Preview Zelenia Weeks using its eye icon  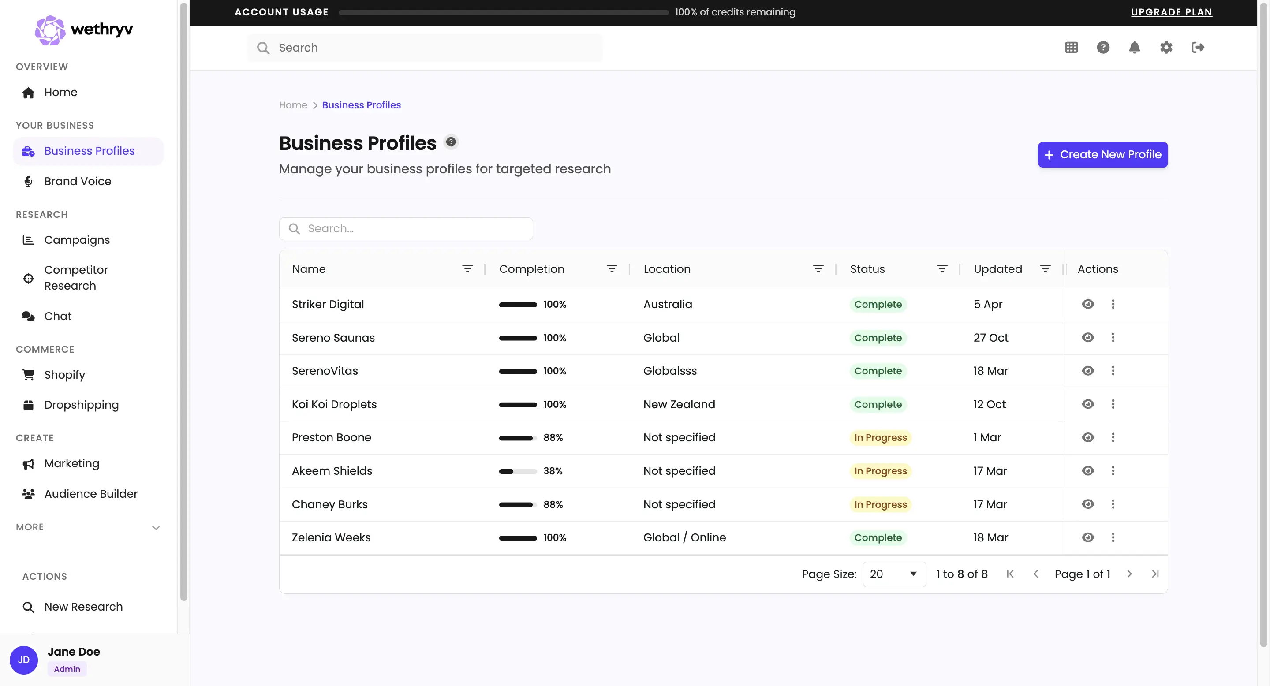1088,537
